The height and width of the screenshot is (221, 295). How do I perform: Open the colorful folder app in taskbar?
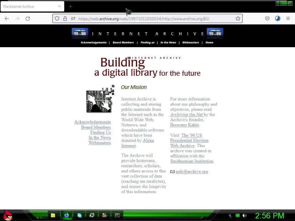(104, 215)
